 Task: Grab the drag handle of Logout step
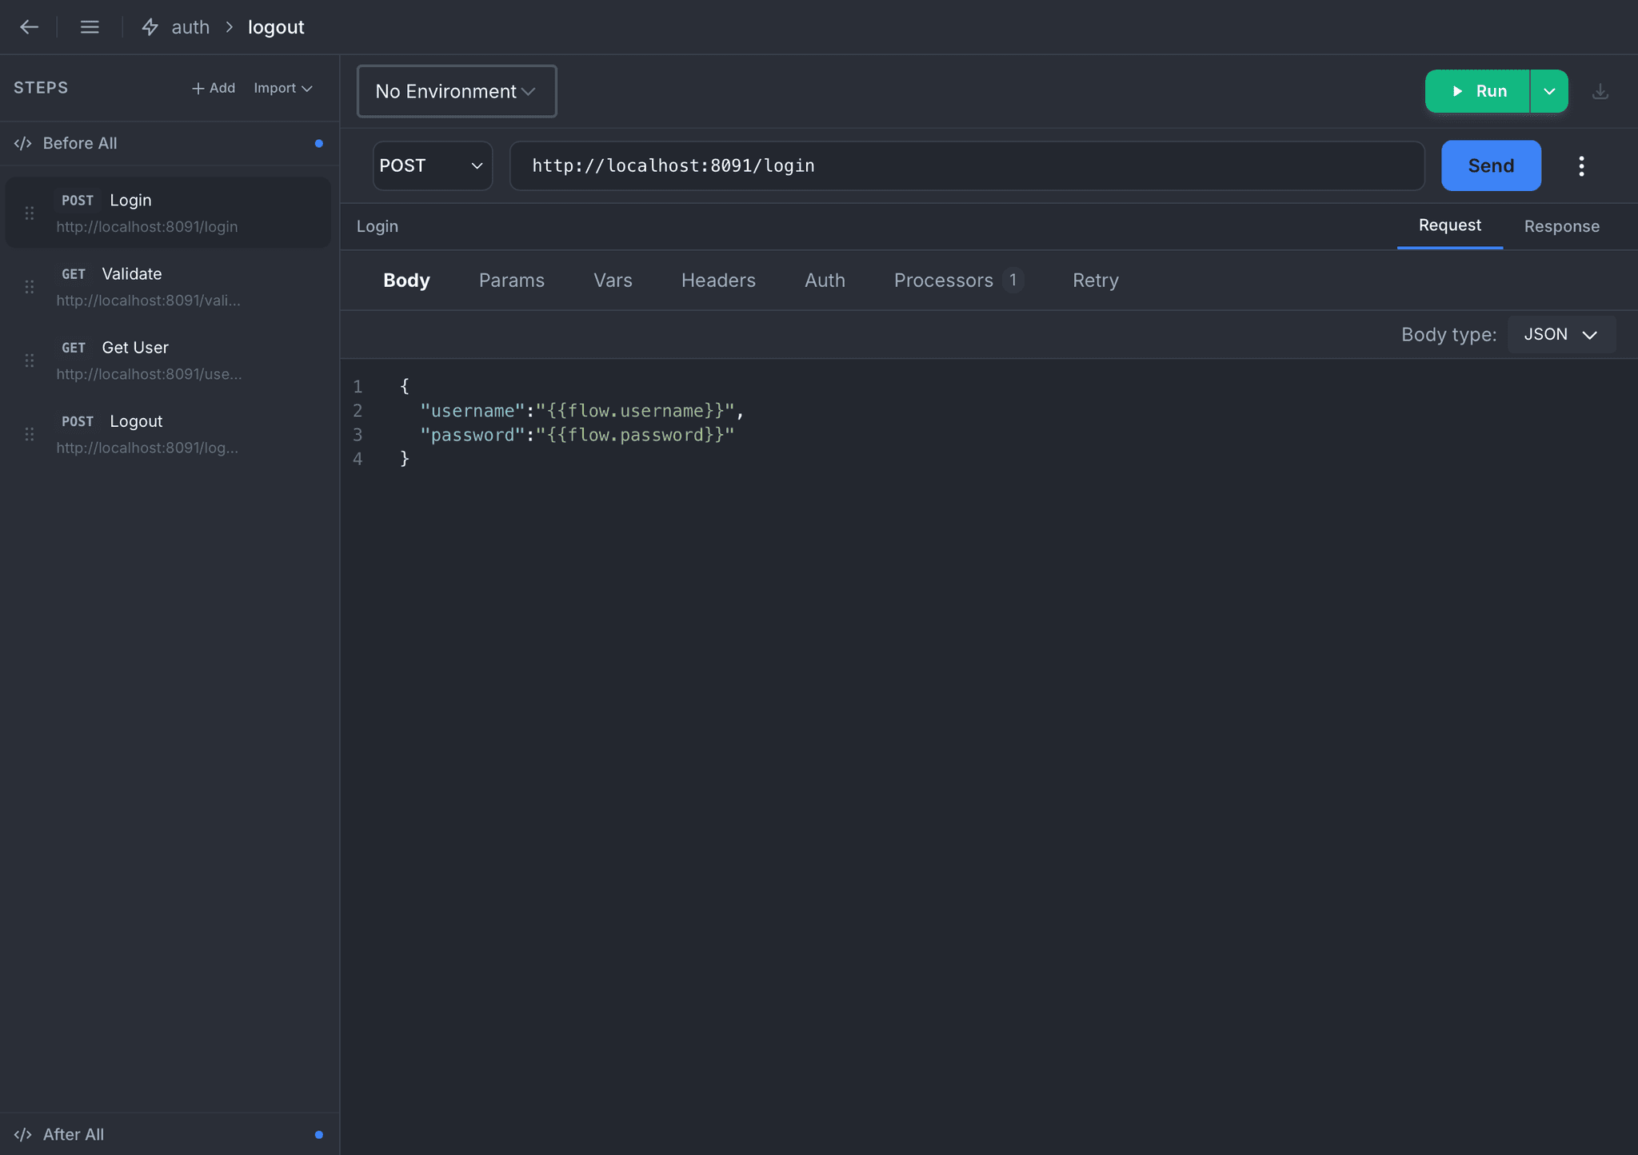click(30, 434)
